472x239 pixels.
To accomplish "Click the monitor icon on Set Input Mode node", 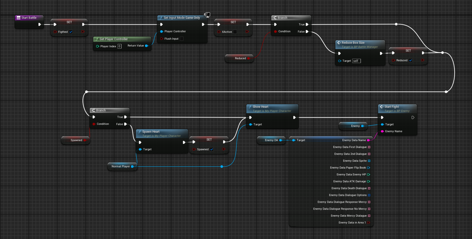I will (x=208, y=15).
